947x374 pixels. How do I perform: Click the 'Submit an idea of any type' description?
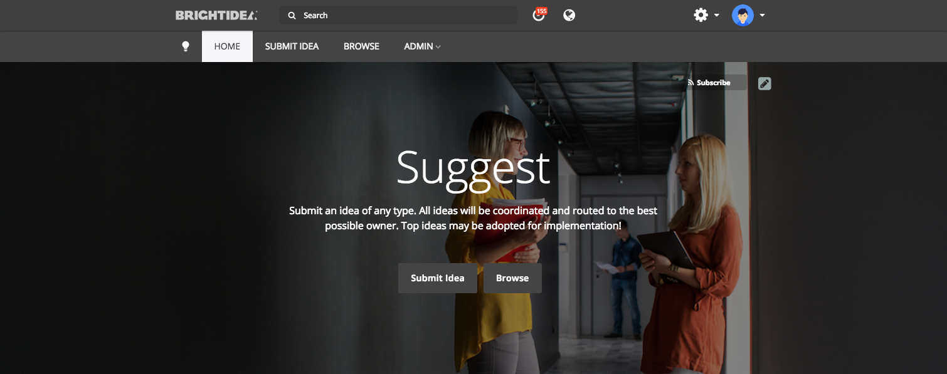coord(473,218)
